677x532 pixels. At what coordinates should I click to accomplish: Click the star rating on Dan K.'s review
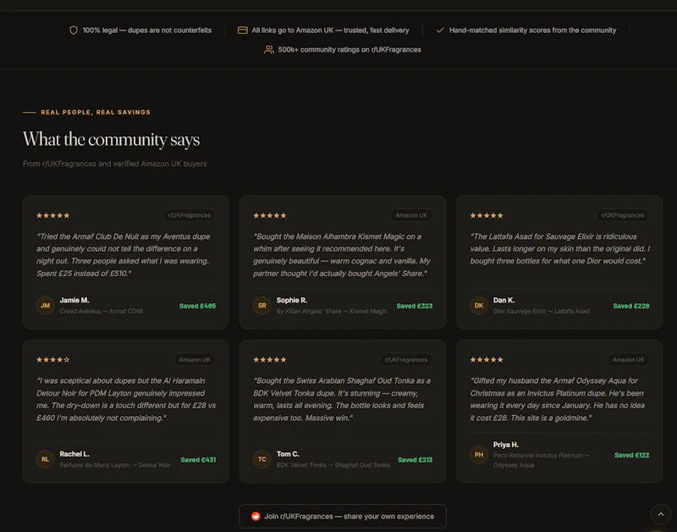[487, 215]
